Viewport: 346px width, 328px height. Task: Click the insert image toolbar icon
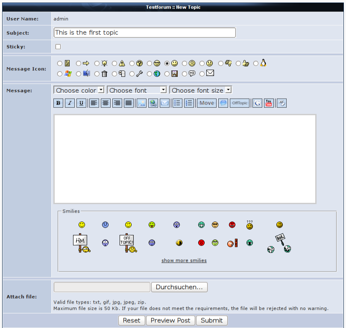pos(141,103)
